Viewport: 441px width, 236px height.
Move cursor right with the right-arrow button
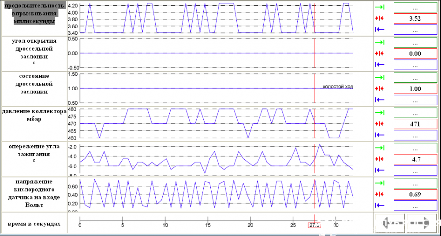pyautogui.click(x=422, y=223)
